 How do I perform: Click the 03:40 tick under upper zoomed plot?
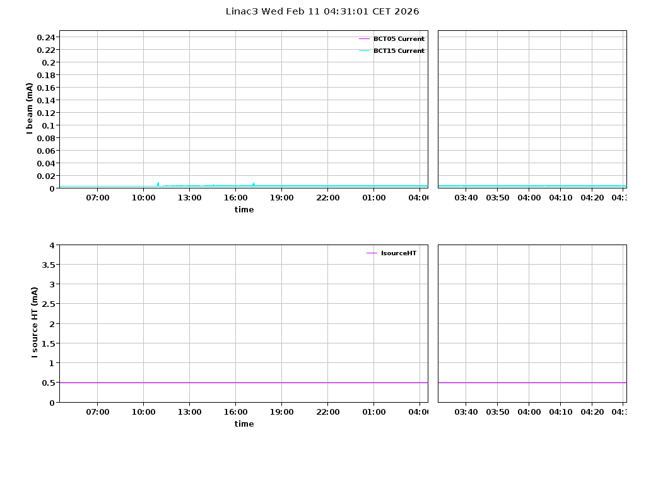[466, 198]
